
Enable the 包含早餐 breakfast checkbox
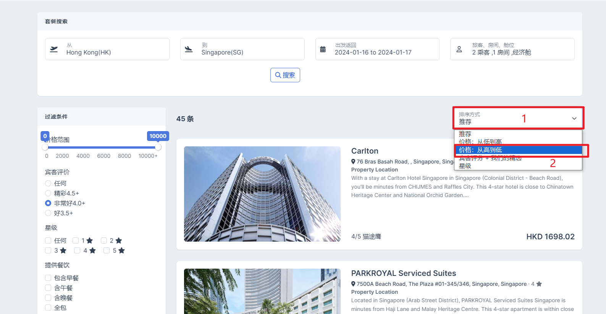(x=48, y=278)
